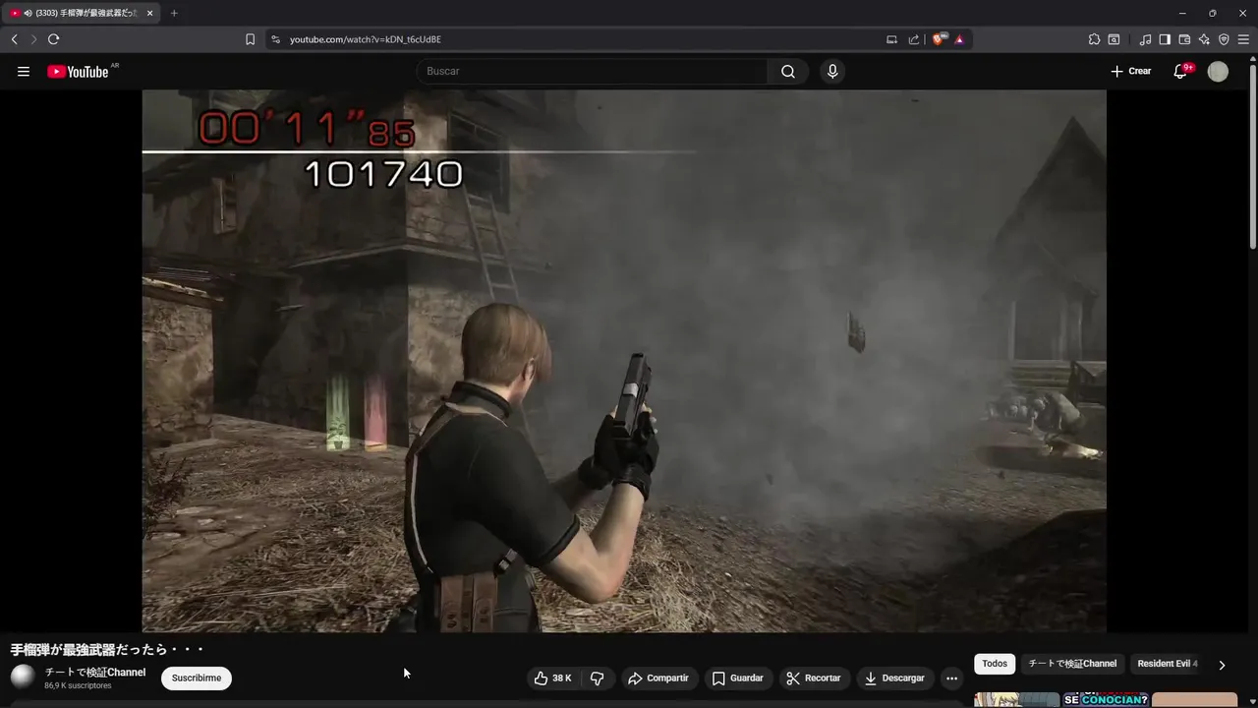Open the channel avatar below the video

pyautogui.click(x=23, y=677)
